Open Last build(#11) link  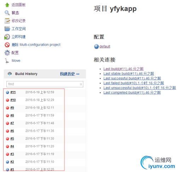(x=124, y=69)
